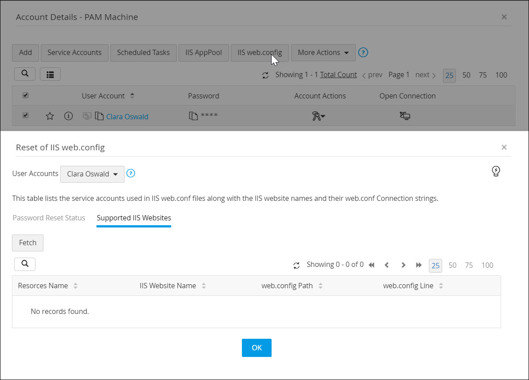Open search in Supported IIS Websites table
Image resolution: width=529 pixels, height=380 pixels.
25,264
